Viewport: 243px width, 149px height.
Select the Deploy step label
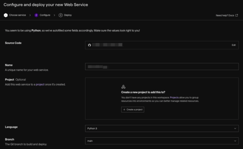(68, 15)
